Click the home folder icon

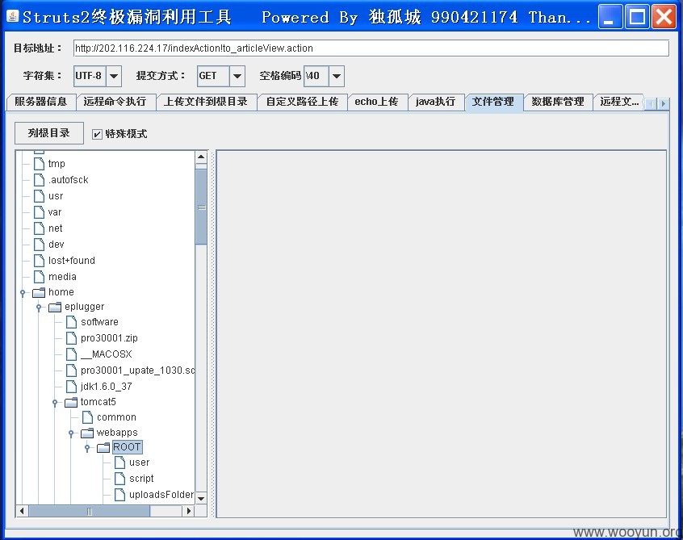(x=39, y=292)
